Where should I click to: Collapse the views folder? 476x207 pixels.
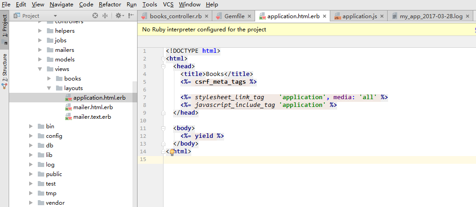[x=40, y=69]
